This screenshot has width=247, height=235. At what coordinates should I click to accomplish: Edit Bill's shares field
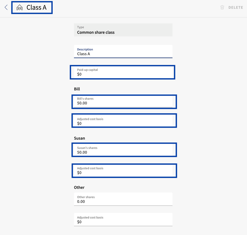tap(123, 101)
